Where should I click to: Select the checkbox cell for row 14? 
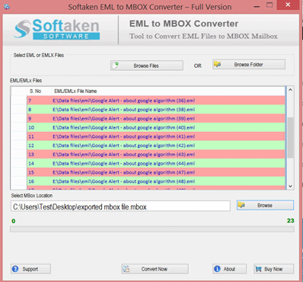[x=19, y=163]
